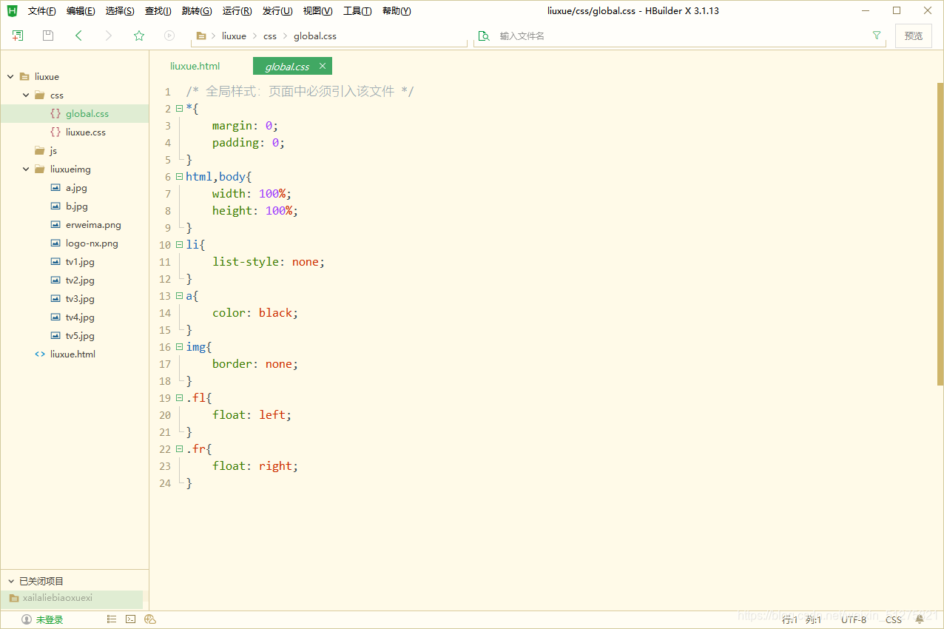Open the 发行(U) menu

pos(277,11)
